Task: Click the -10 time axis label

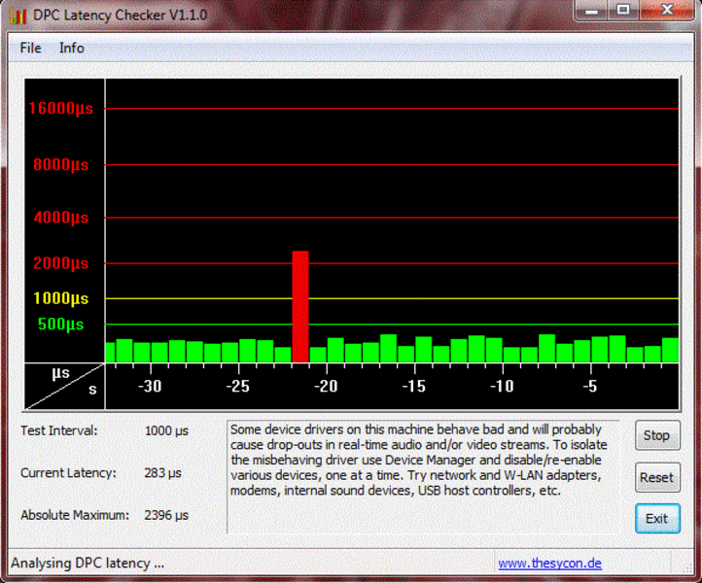Action: [502, 386]
